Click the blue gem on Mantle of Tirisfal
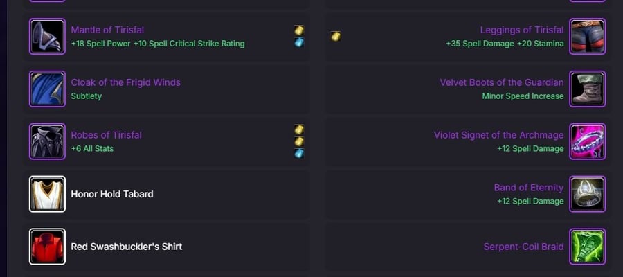This screenshot has height=277, width=623. pyautogui.click(x=299, y=42)
